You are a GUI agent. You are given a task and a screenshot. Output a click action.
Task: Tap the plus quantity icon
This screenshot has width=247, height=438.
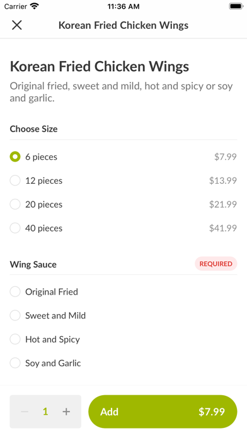pos(66,412)
